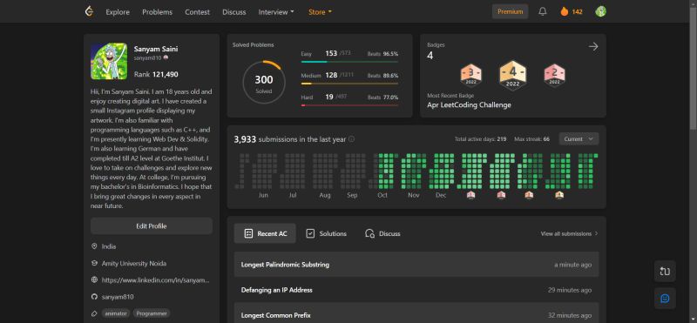Click the GitHub sanyam810 link

[118, 297]
